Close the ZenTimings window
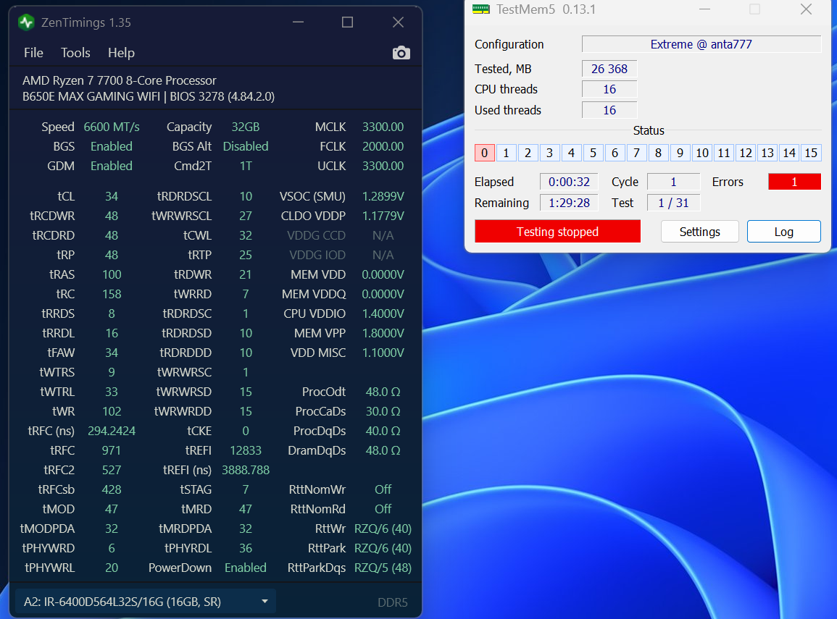This screenshot has width=837, height=619. point(398,22)
